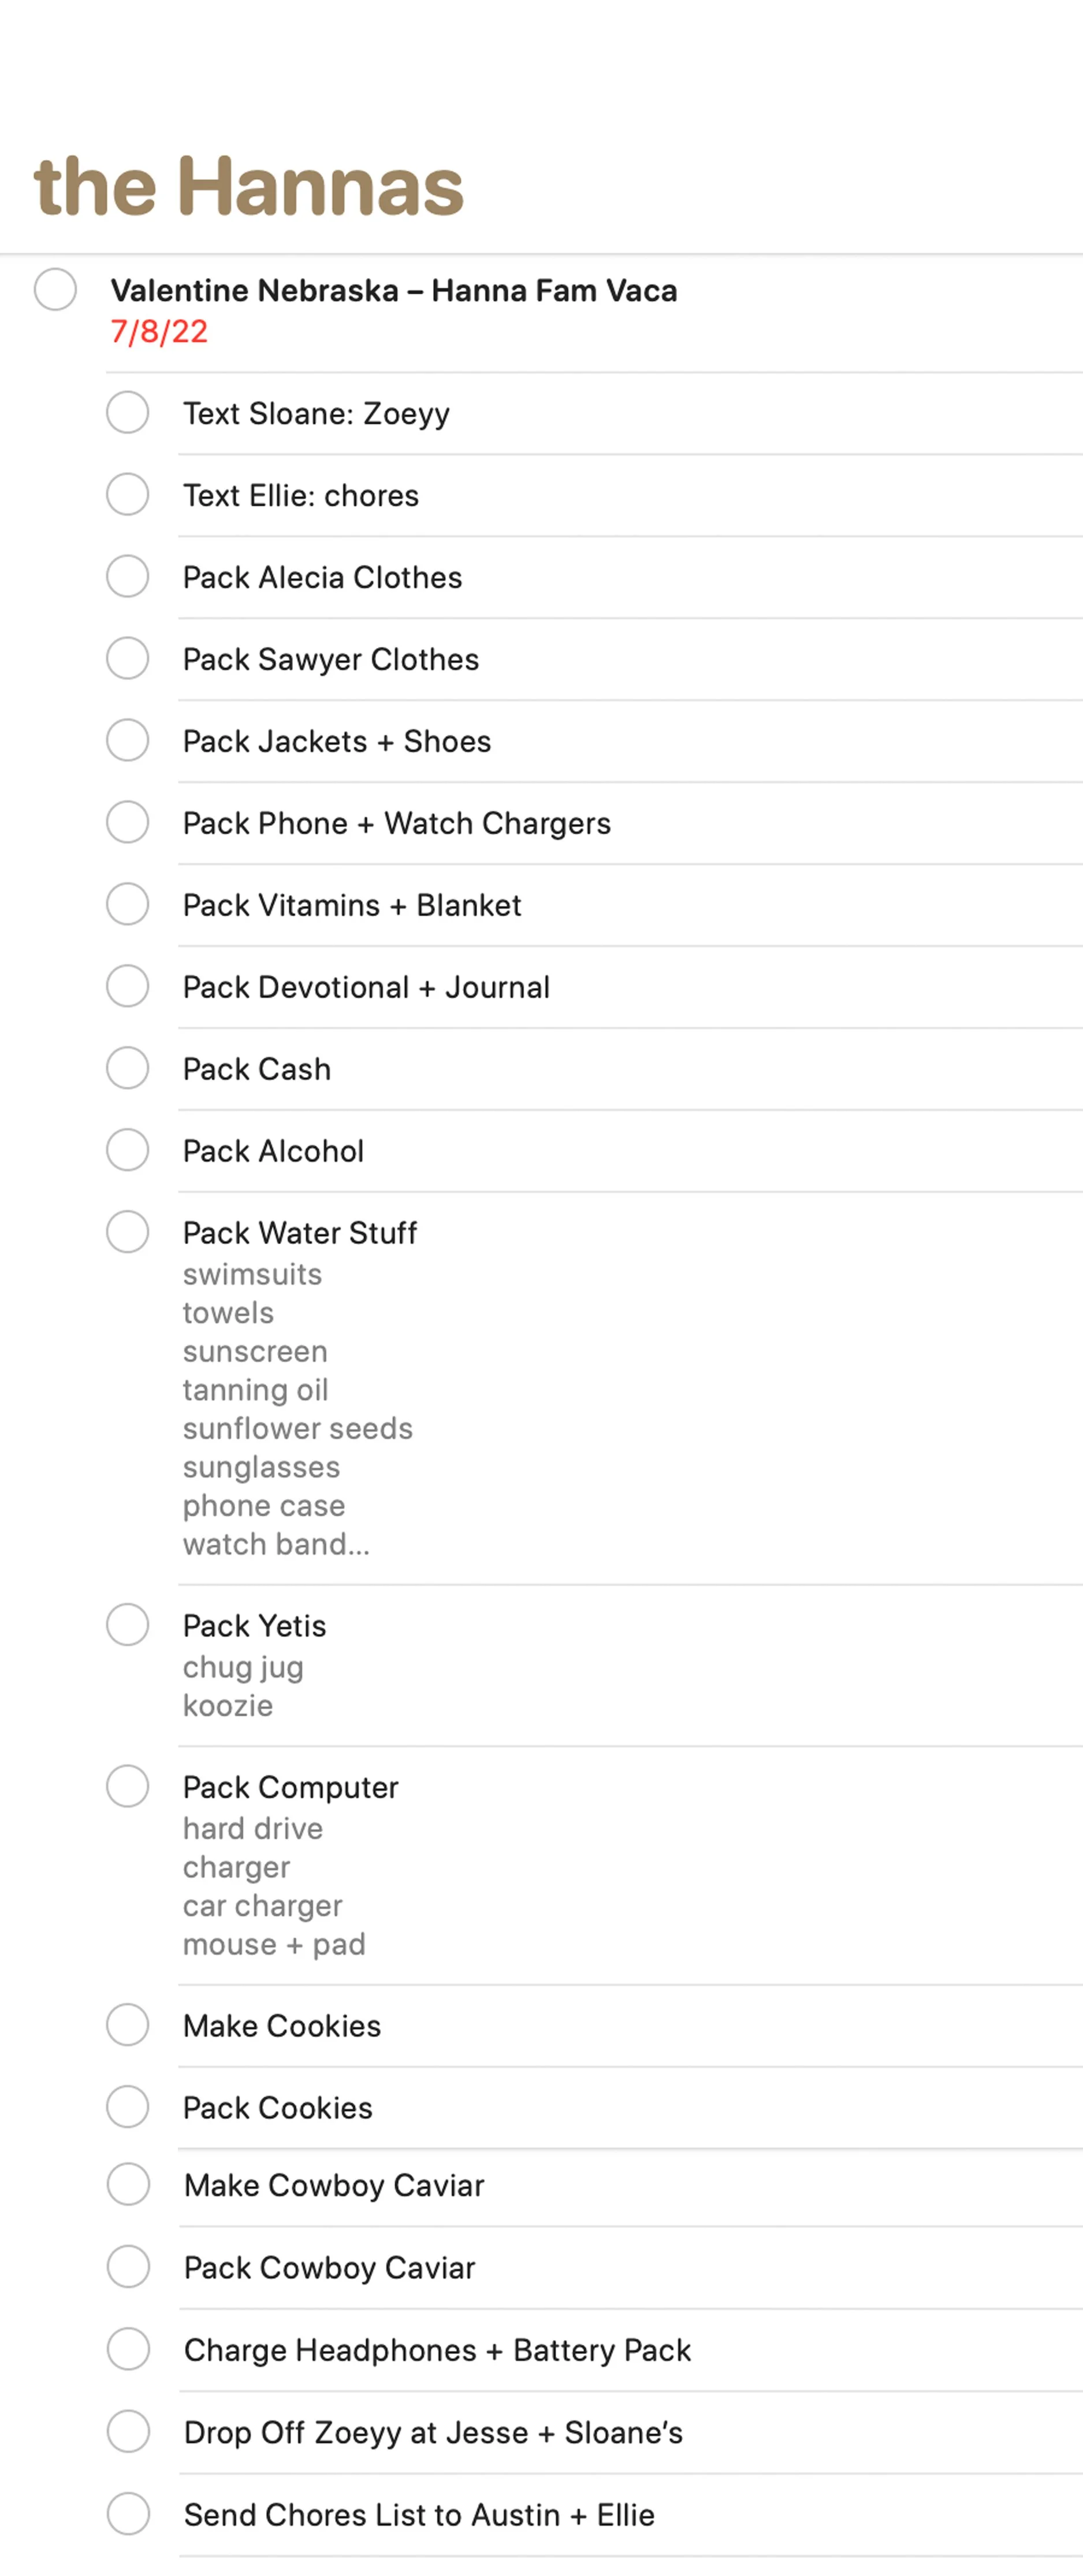Screen dimensions: 1083x2576
Task: Edit the 'Pack Devotional + Journal' text
Action: (x=366, y=987)
